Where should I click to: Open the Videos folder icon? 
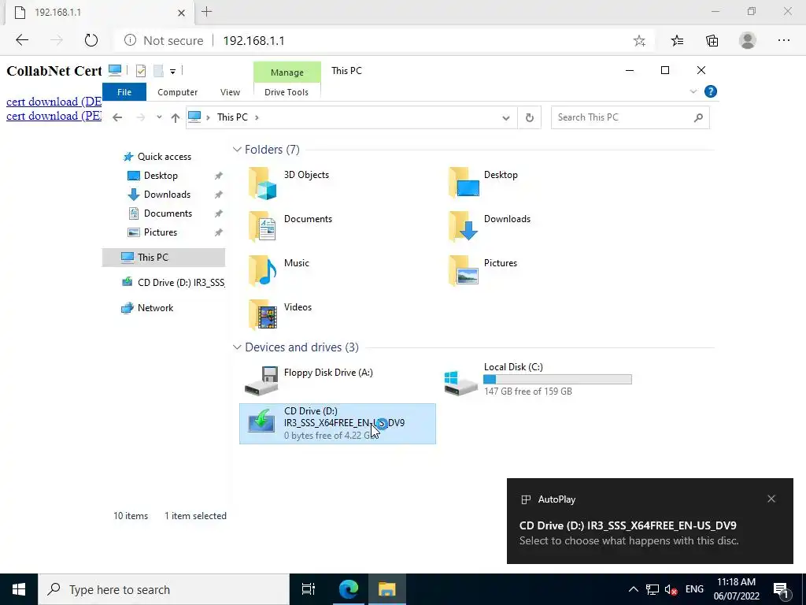pyautogui.click(x=263, y=314)
